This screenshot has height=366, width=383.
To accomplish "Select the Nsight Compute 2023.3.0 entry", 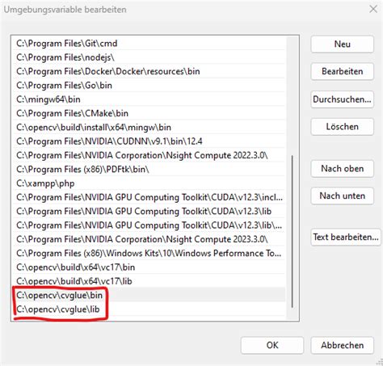I will click(x=149, y=239).
